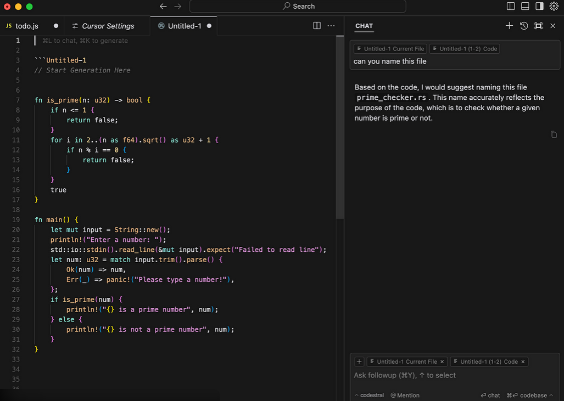Click the 'true' return line in is_prime
564x401 pixels.
[x=58, y=190]
